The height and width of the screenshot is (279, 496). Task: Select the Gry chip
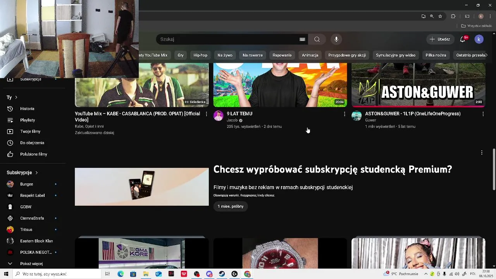point(181,55)
